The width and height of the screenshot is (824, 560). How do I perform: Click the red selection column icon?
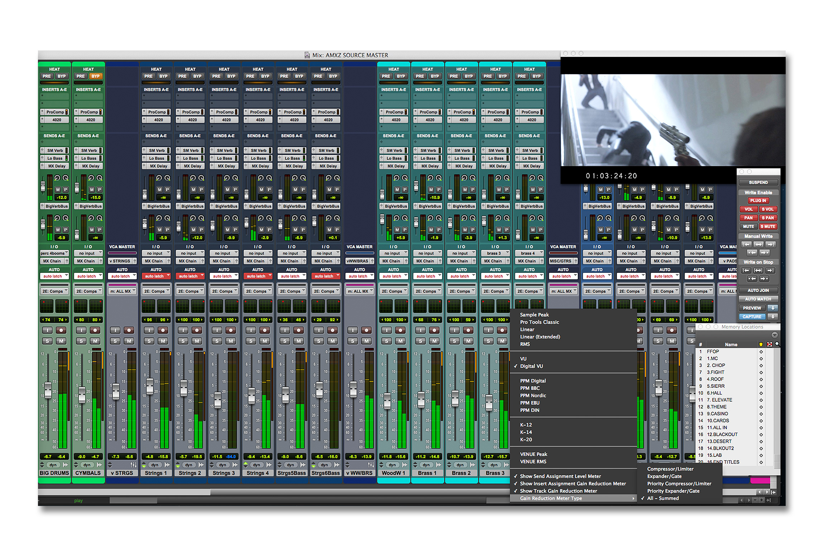coord(769,344)
